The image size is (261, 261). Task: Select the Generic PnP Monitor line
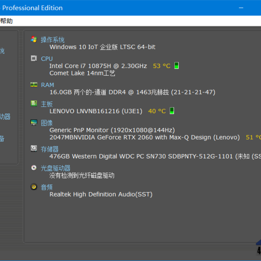tap(112, 130)
